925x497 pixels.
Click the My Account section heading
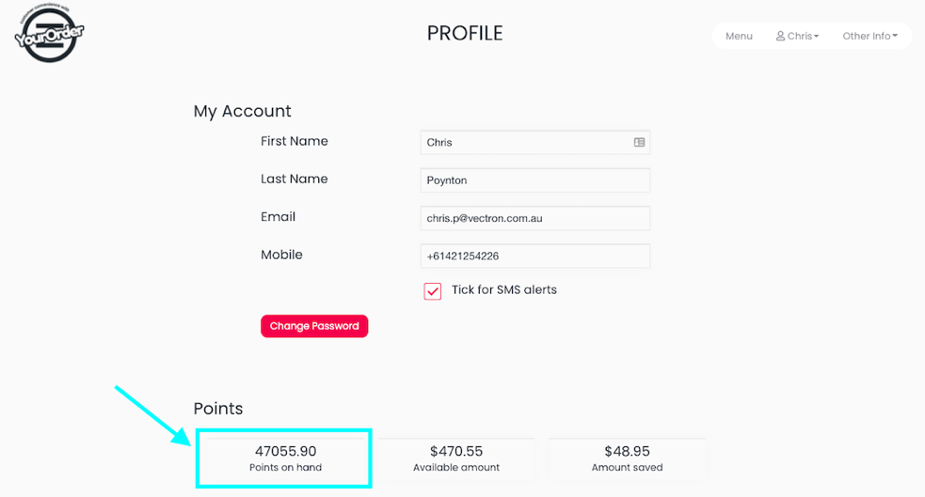243,111
